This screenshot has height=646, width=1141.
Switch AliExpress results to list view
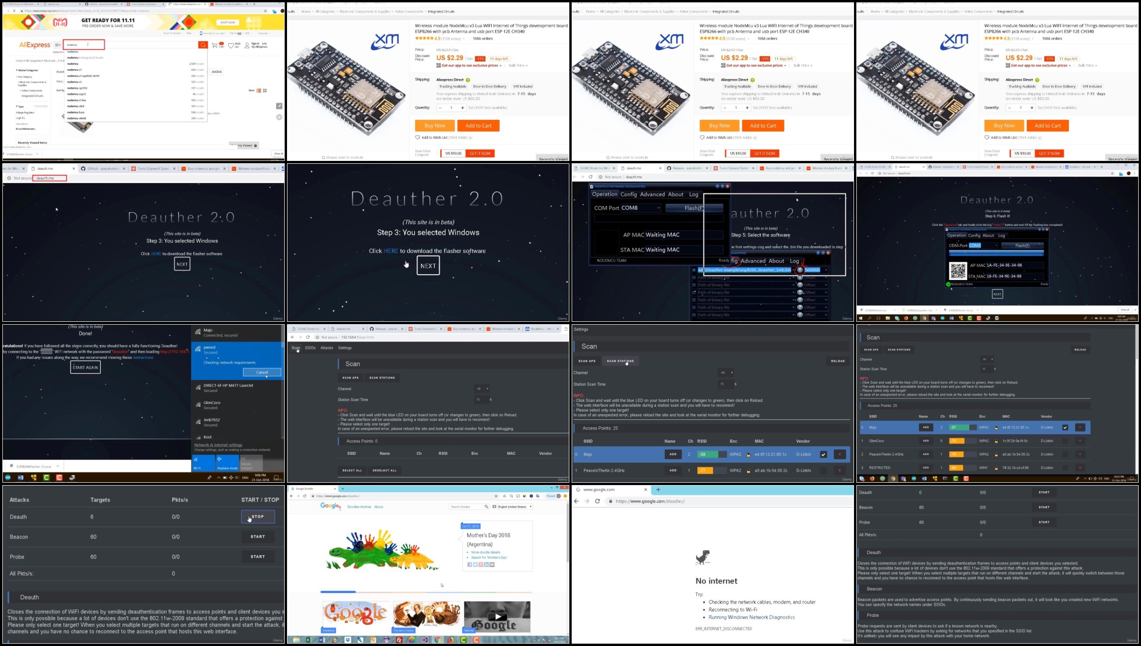tap(259, 91)
